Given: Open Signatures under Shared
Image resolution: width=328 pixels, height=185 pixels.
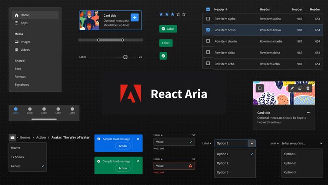Looking at the screenshot, I should pyautogui.click(x=22, y=85).
